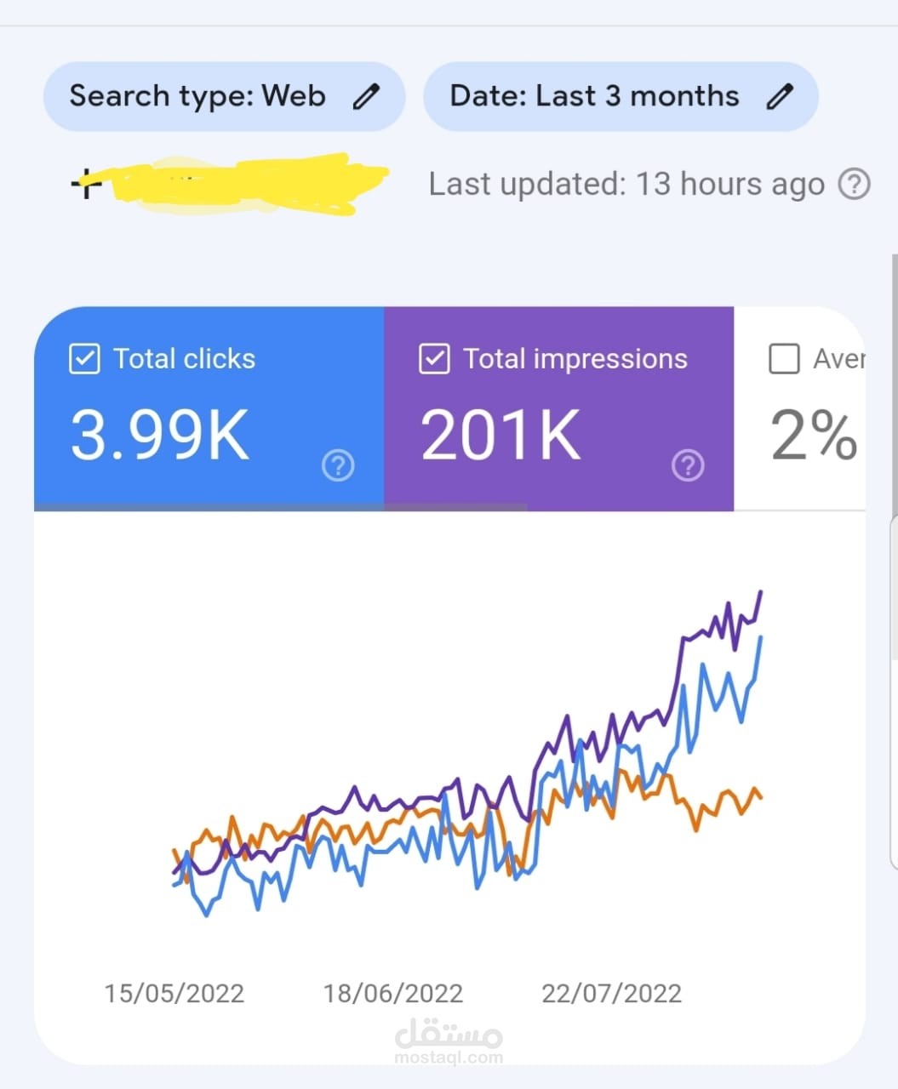Enable the Average CTR checkbox

pyautogui.click(x=784, y=358)
